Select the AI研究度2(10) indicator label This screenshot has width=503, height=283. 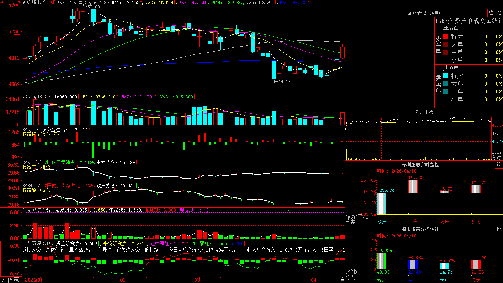[x=38, y=243]
